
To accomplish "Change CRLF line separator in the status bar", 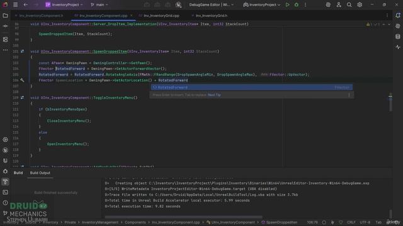I will click(351, 222).
